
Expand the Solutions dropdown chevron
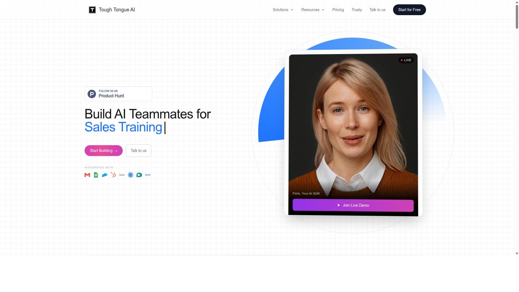point(292,10)
